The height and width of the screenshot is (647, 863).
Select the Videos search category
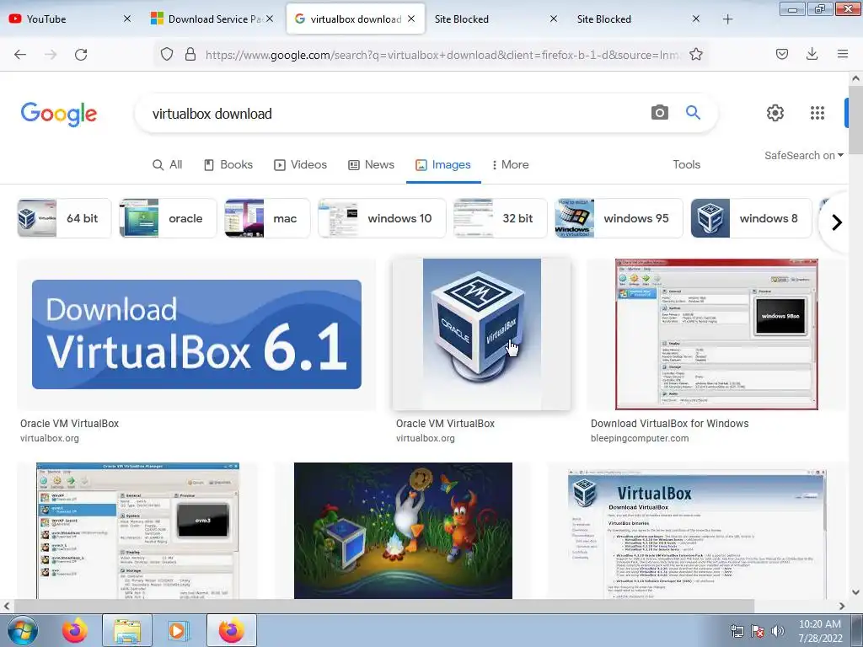point(301,164)
